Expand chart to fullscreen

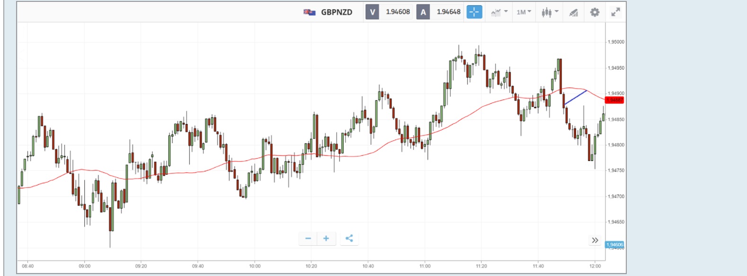(x=615, y=12)
